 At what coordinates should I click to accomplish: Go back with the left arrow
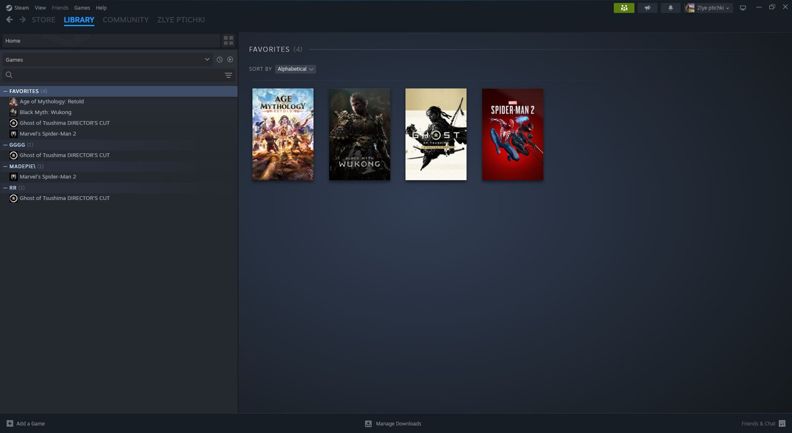tap(9, 20)
